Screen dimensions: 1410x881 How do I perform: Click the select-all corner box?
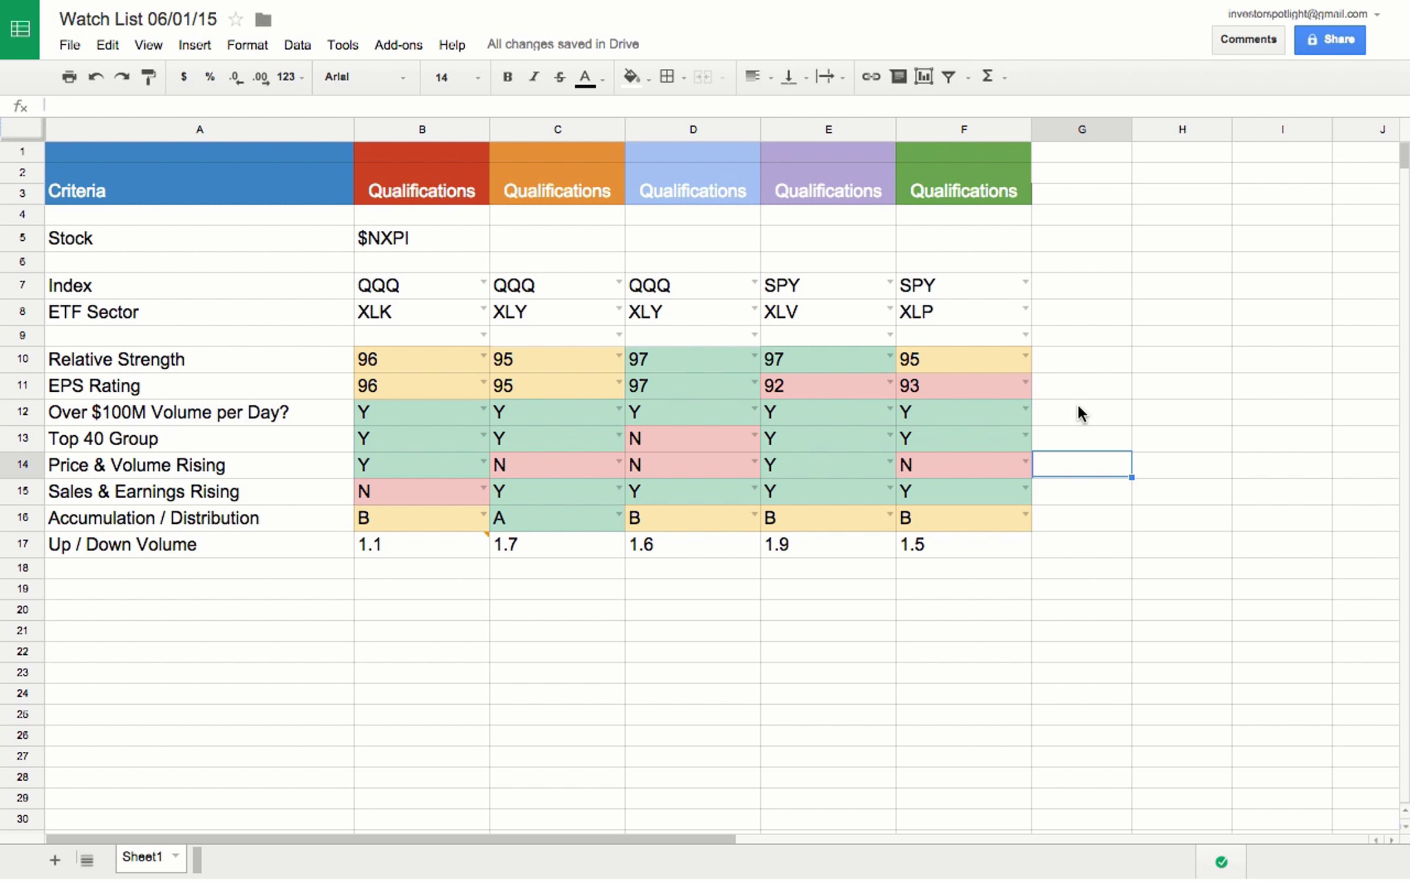(22, 129)
